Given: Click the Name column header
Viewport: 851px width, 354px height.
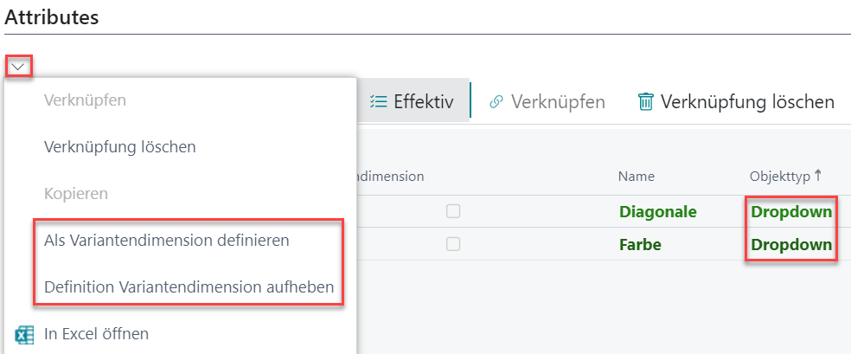Looking at the screenshot, I should pyautogui.click(x=636, y=176).
